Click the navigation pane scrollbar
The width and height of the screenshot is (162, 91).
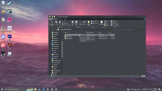click(x=62, y=50)
